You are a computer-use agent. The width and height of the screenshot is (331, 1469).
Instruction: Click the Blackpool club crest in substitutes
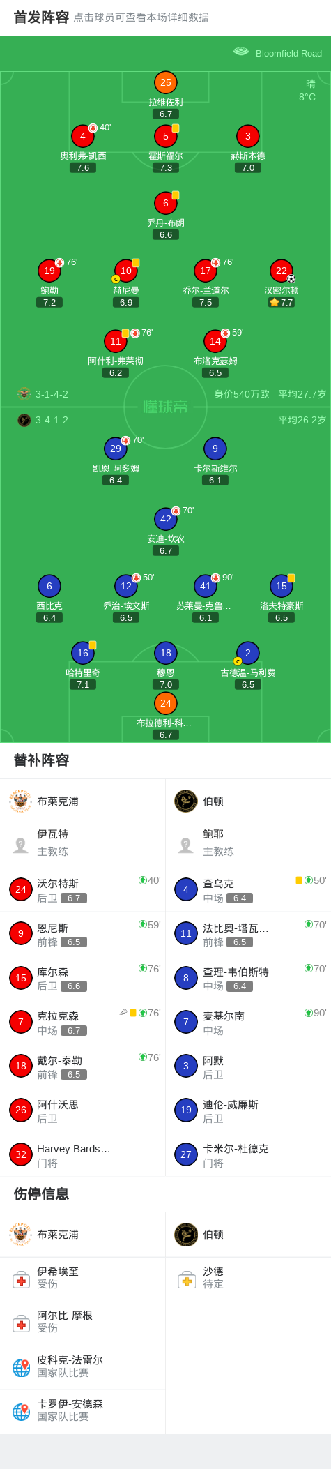tap(21, 801)
